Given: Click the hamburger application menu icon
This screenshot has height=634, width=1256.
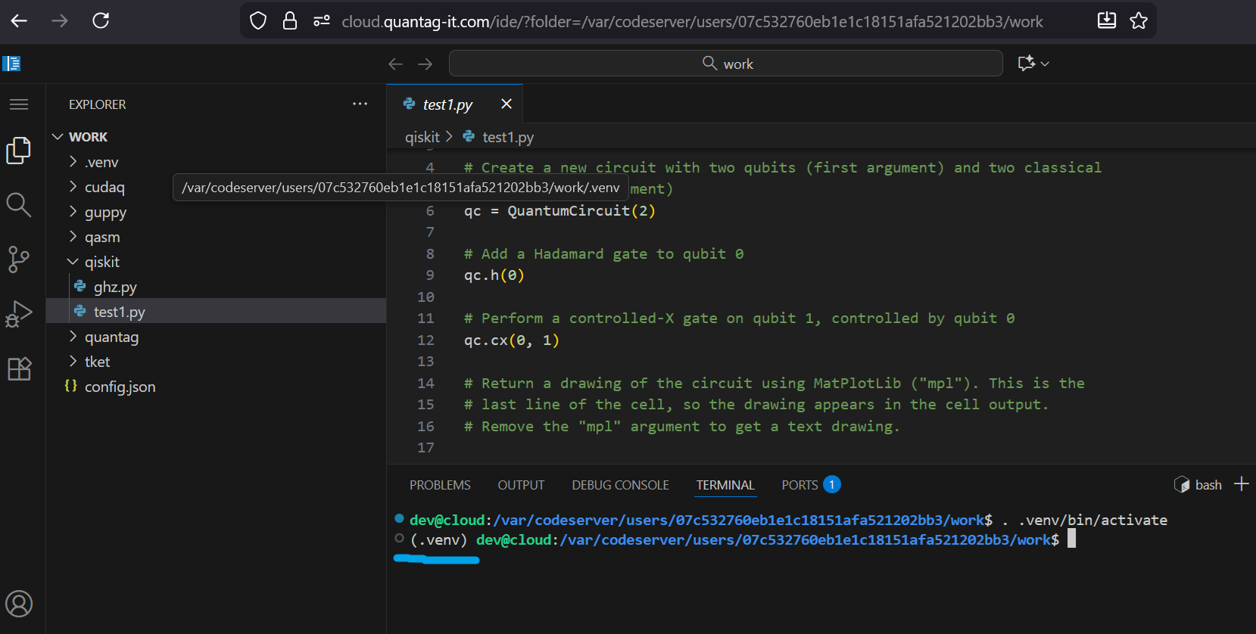Looking at the screenshot, I should point(19,104).
